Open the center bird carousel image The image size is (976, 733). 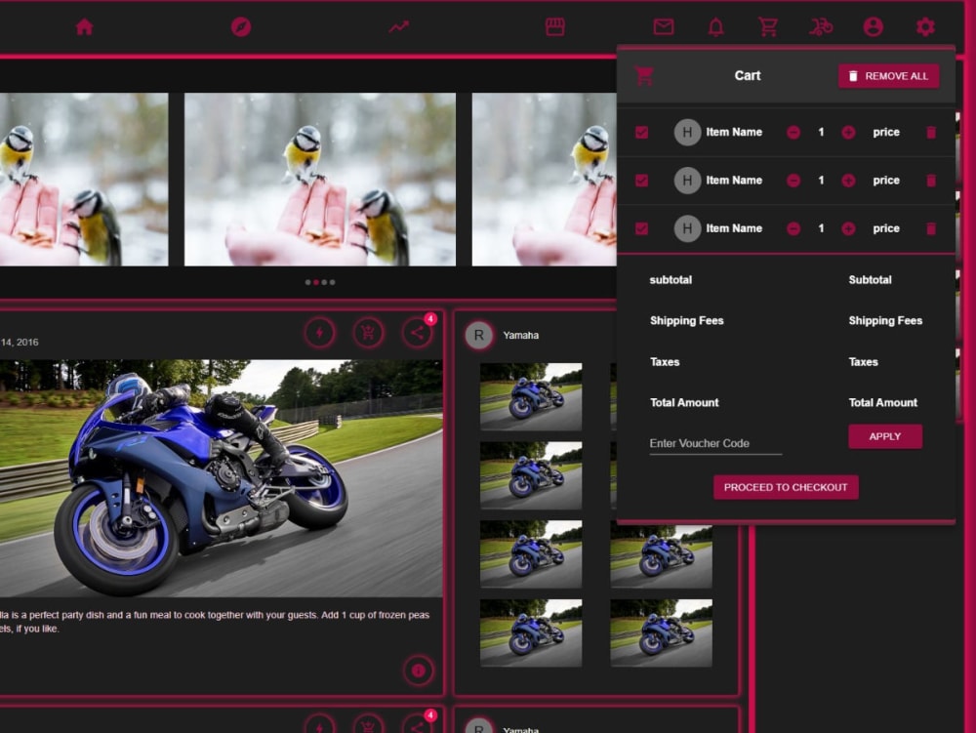320,180
